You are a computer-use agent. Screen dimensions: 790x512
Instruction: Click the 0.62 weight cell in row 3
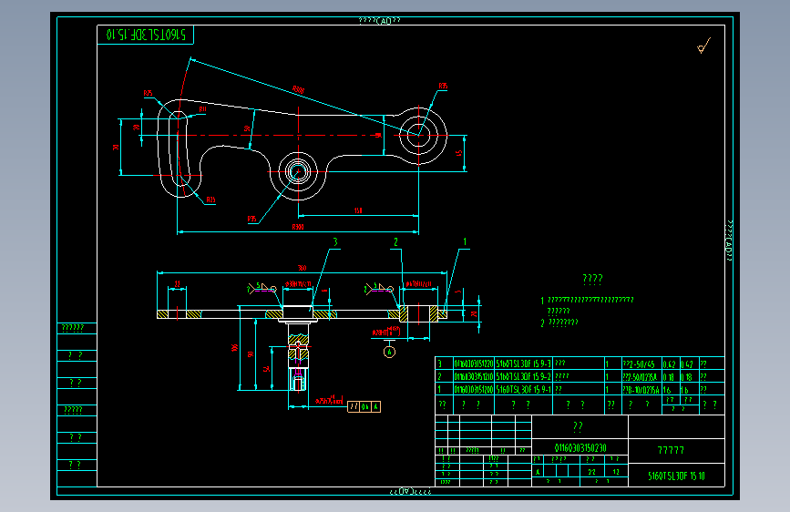(670, 364)
